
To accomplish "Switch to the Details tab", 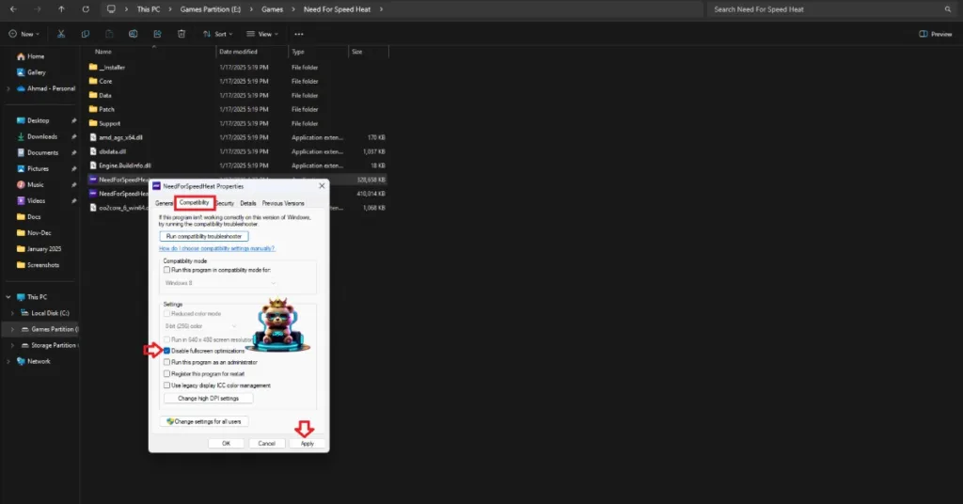I will coord(248,203).
